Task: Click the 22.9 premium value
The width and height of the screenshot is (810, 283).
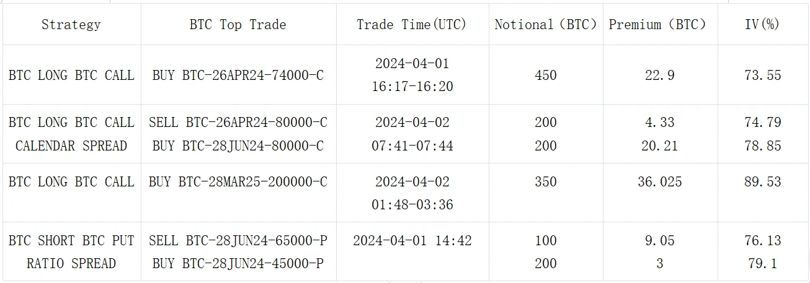Action: pyautogui.click(x=659, y=76)
